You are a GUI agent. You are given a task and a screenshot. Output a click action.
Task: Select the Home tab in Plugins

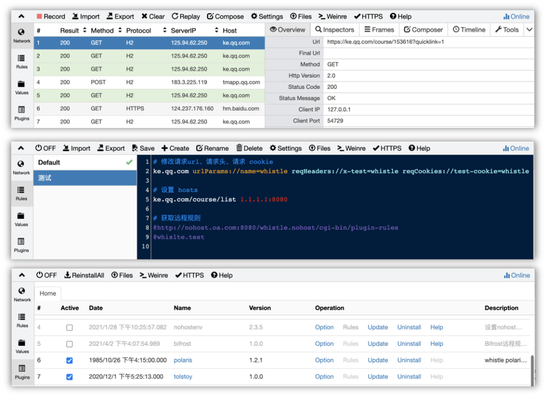click(x=48, y=293)
